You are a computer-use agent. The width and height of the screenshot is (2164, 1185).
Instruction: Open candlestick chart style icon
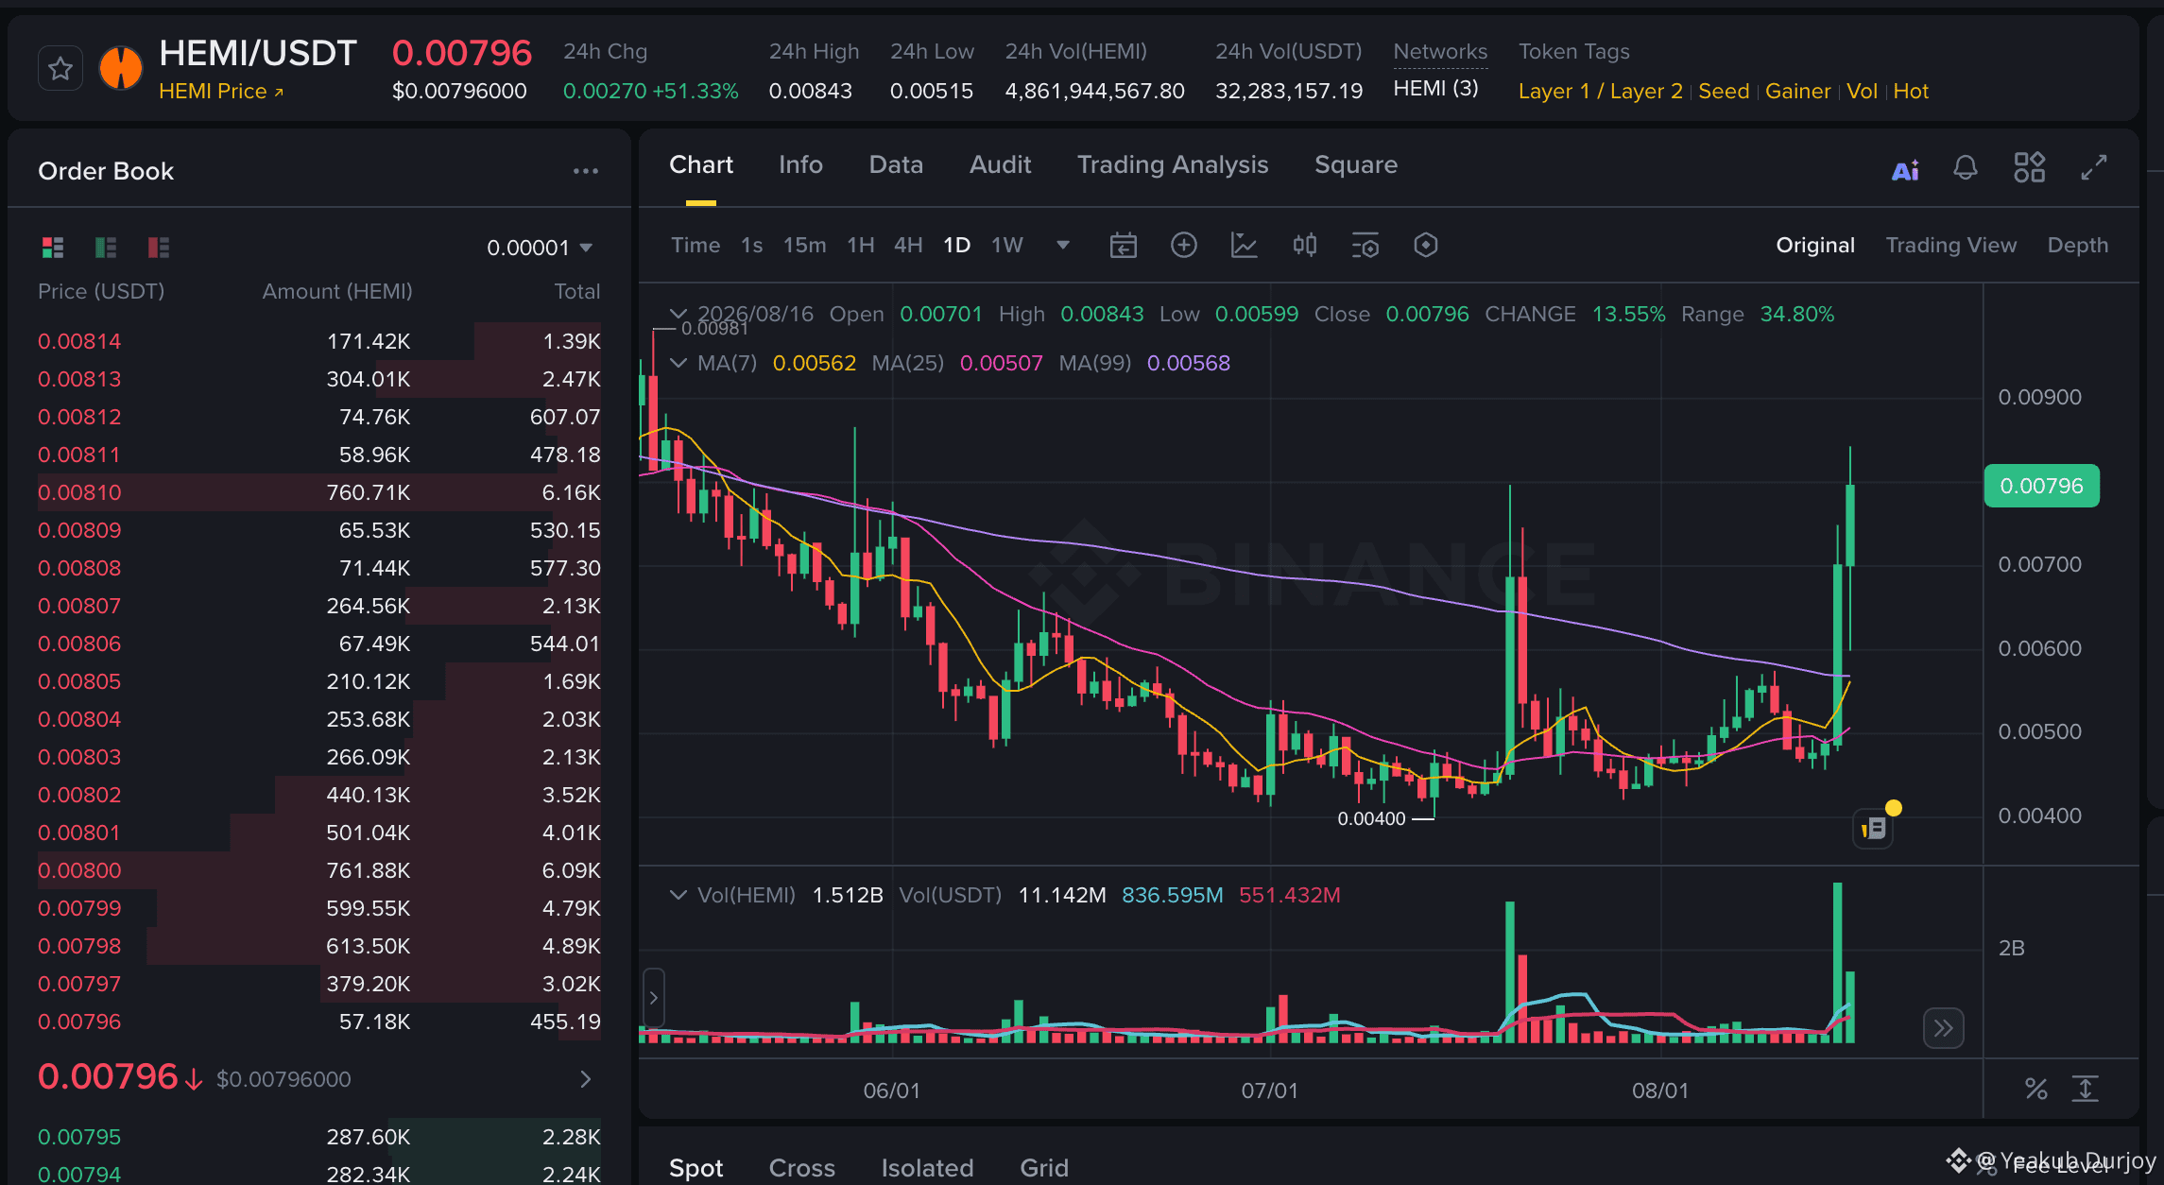click(1304, 246)
